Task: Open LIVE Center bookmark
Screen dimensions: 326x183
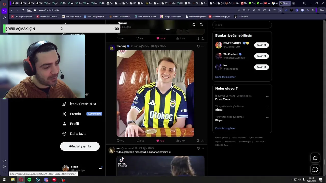Action: 241,17
